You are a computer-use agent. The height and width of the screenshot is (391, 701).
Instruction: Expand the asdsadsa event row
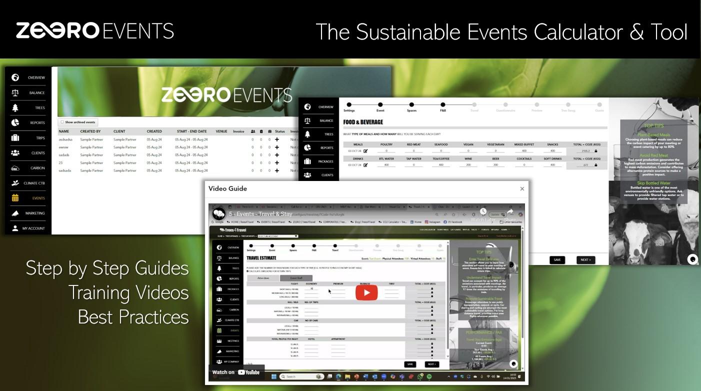(277, 140)
